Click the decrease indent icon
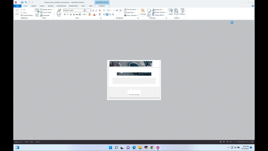The height and width of the screenshot is (151, 268). coord(114,10)
